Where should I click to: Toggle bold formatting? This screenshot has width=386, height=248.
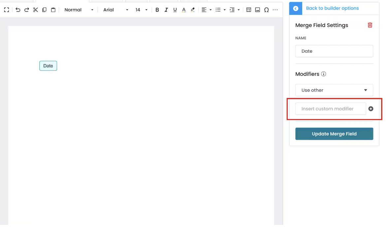pos(157,10)
